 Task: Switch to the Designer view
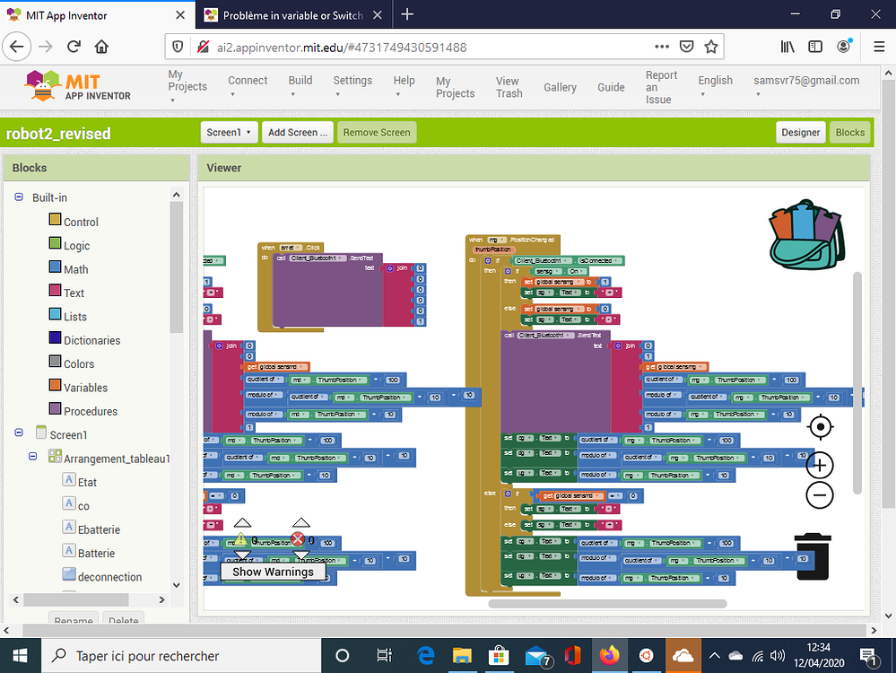(x=800, y=132)
